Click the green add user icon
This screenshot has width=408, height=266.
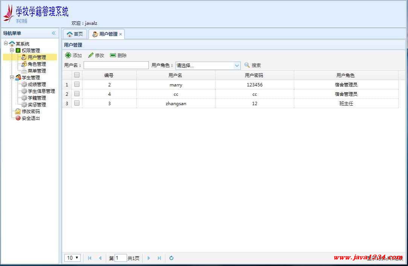coord(68,55)
